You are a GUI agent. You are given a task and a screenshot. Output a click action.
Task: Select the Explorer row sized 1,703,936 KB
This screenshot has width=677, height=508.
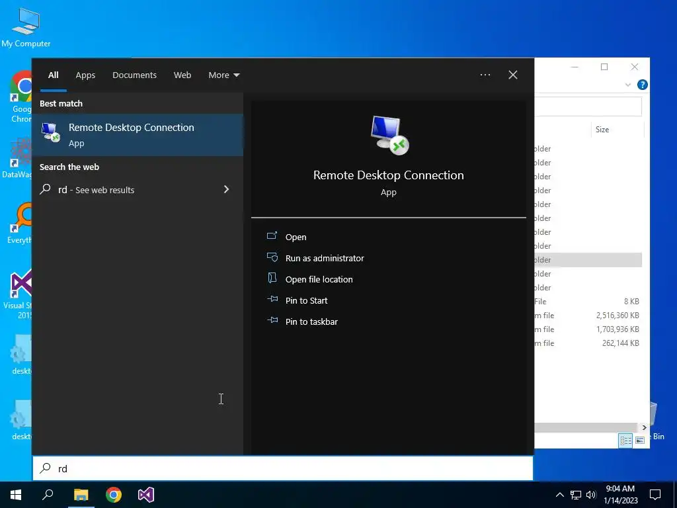tap(588, 329)
